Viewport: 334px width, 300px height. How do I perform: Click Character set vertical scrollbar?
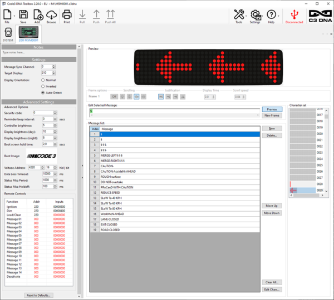(x=326, y=150)
